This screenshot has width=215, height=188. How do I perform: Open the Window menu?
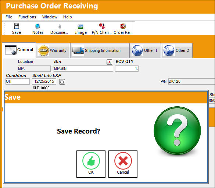point(50,17)
